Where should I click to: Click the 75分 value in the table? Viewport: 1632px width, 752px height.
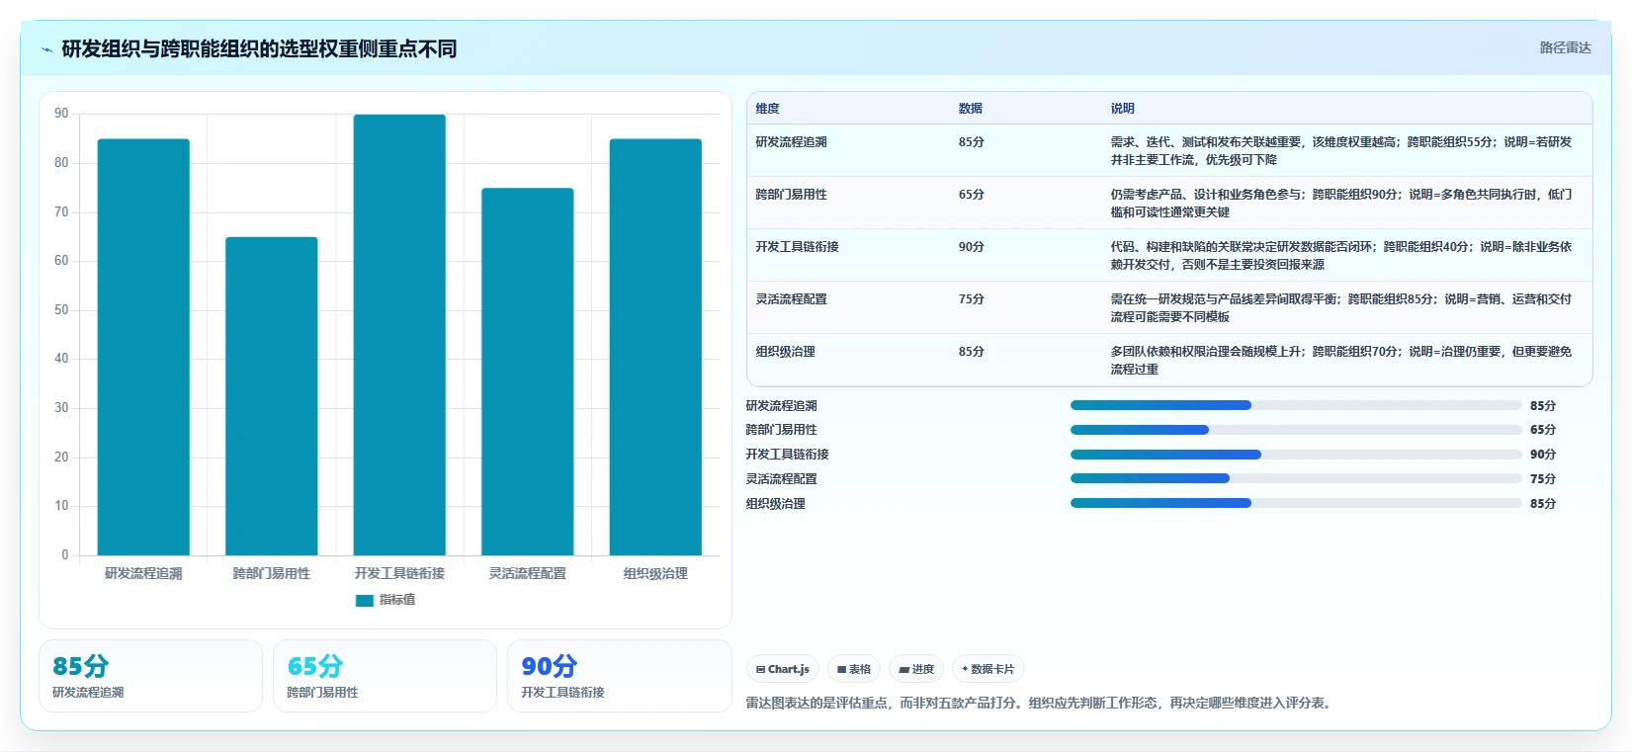pyautogui.click(x=971, y=299)
